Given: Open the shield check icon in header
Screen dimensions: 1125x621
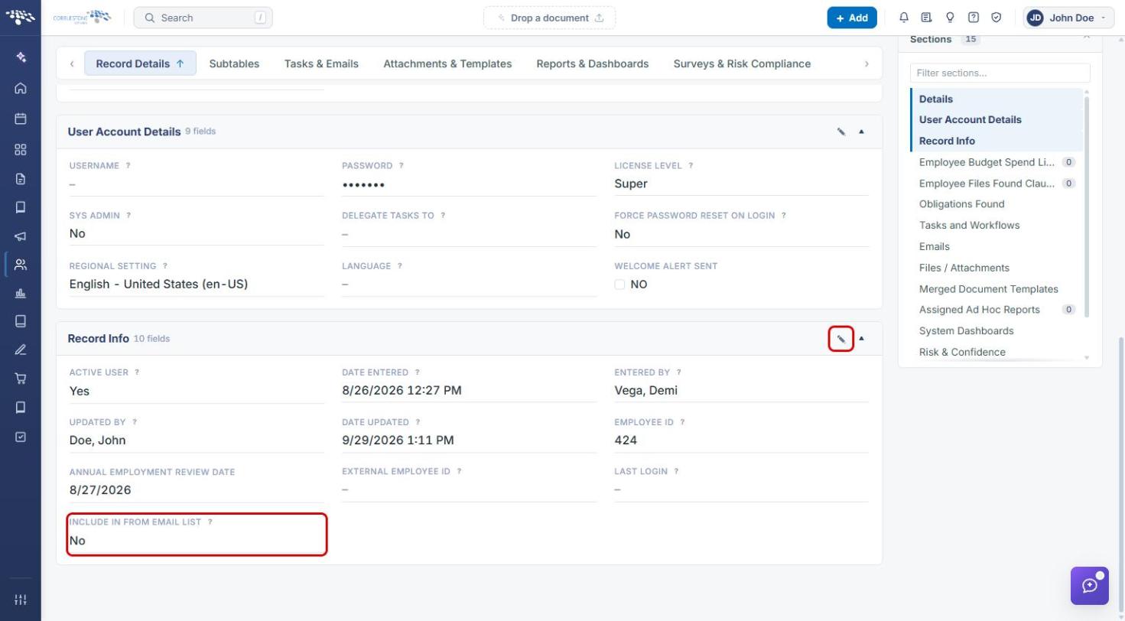Looking at the screenshot, I should [997, 18].
